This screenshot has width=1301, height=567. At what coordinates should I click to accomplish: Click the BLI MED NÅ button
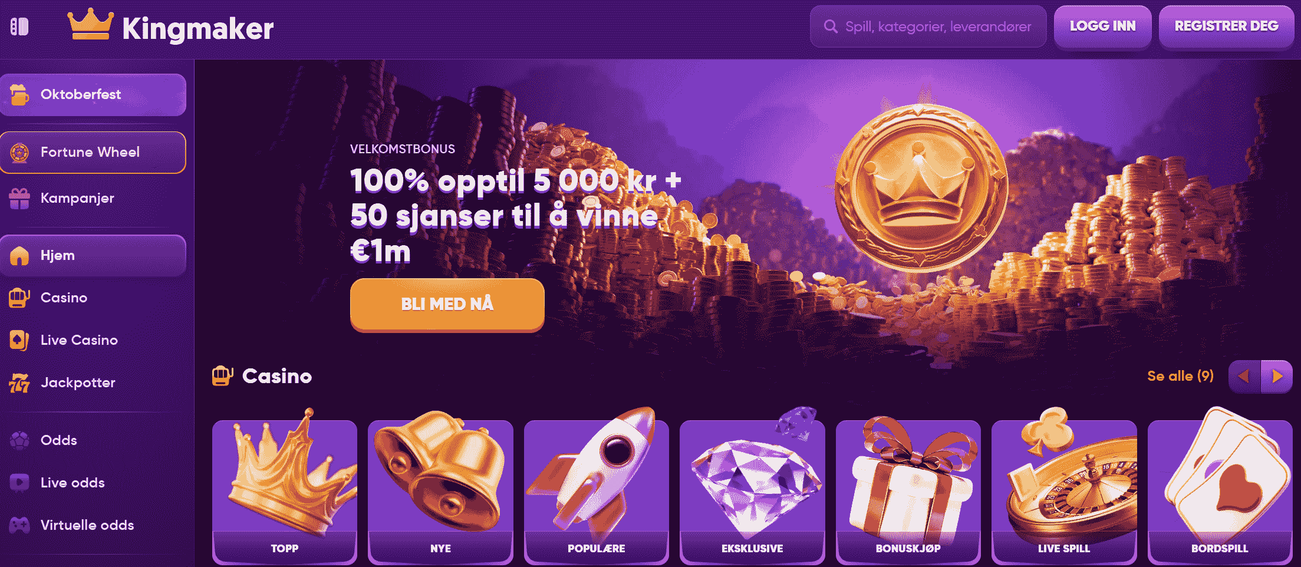(447, 304)
